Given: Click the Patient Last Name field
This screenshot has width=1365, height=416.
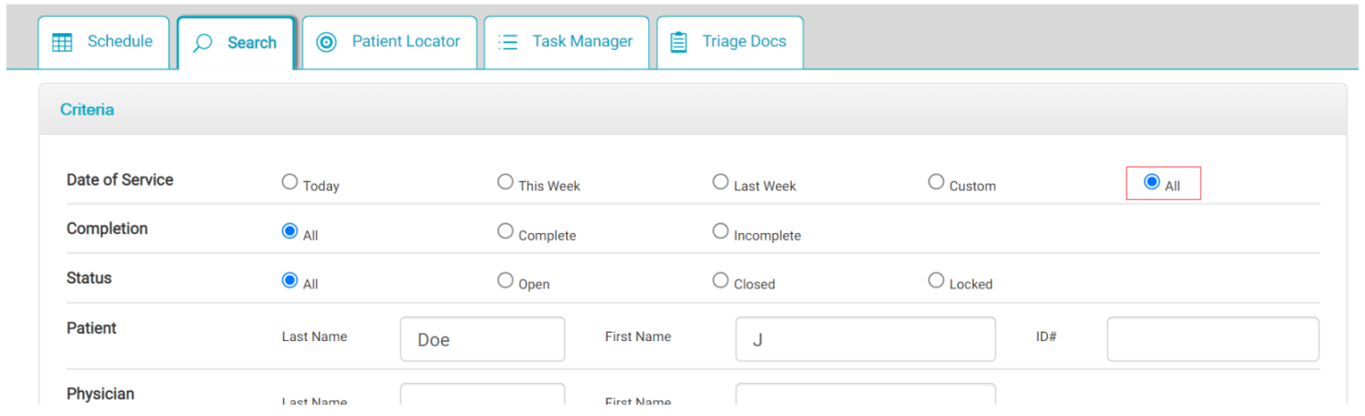Looking at the screenshot, I should pyautogui.click(x=482, y=339).
